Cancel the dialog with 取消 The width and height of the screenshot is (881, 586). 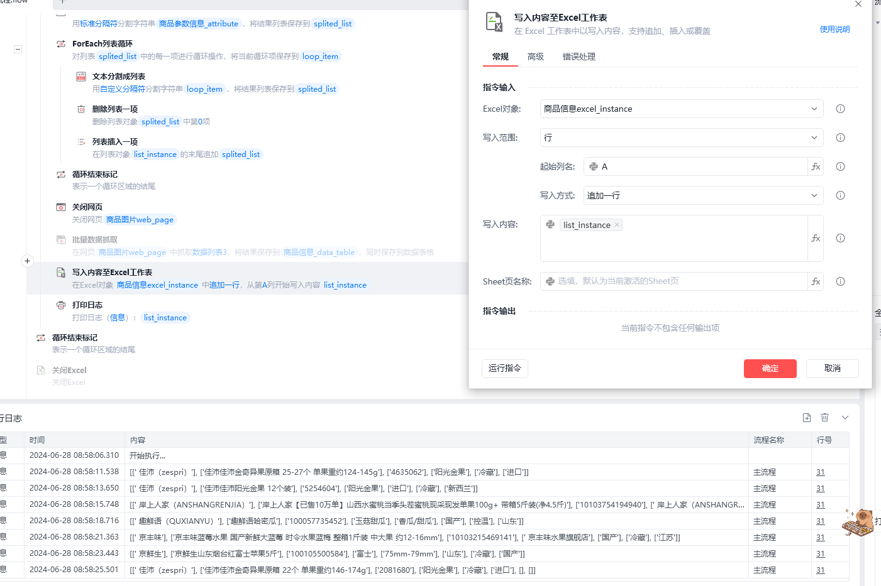[x=833, y=369]
